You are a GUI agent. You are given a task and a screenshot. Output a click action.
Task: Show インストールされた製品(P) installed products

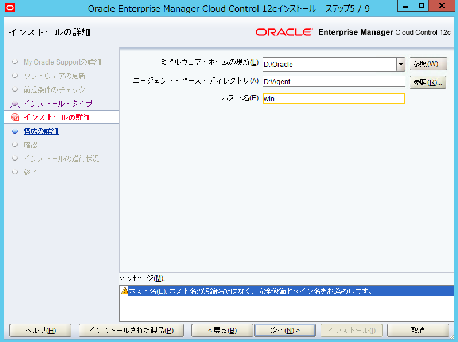131,330
